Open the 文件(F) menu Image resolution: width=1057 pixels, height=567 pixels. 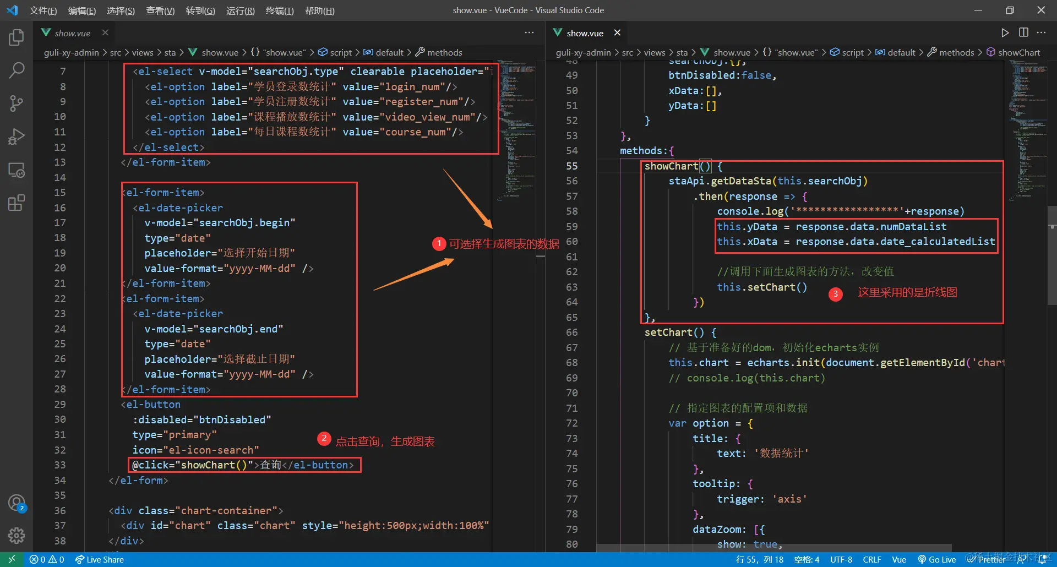[x=43, y=10]
